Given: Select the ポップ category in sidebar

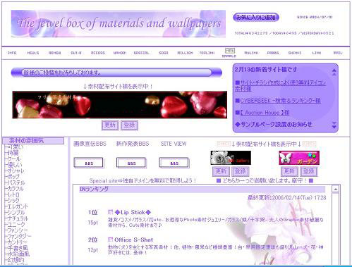Looking at the screenshot, I should [13, 177].
